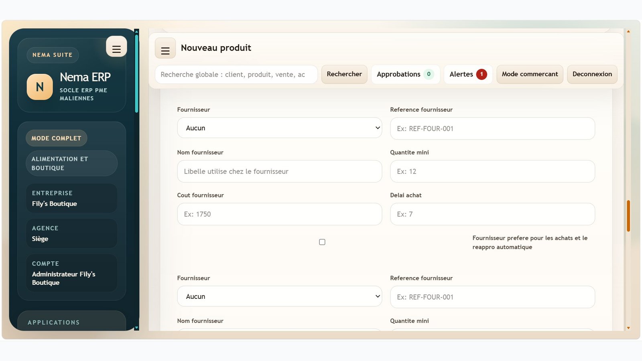Click the Rechercher button
This screenshot has width=642, height=361.
344,74
